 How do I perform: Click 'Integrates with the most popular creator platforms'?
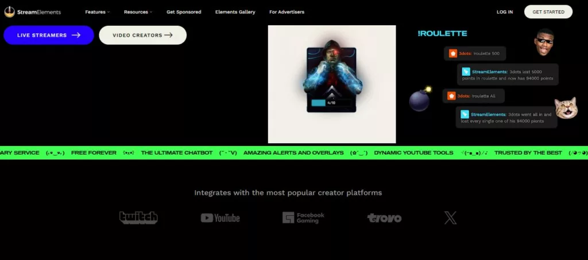click(x=288, y=193)
